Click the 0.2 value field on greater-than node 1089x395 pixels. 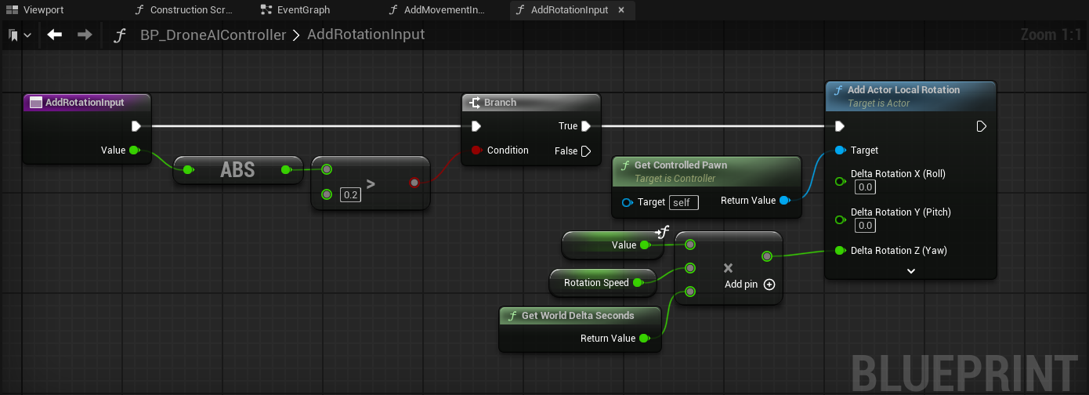click(x=351, y=194)
